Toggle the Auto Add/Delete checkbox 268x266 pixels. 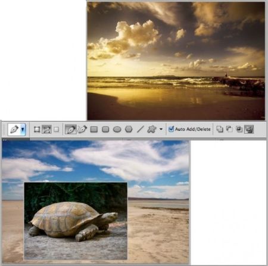[x=171, y=129]
